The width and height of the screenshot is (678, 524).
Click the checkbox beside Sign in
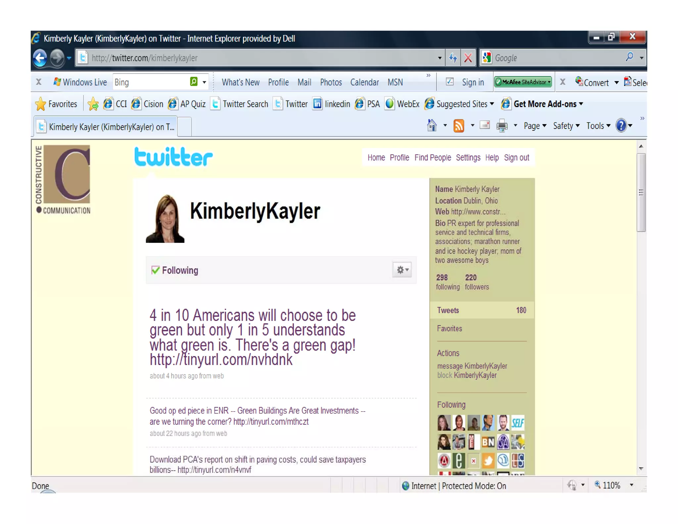point(450,82)
